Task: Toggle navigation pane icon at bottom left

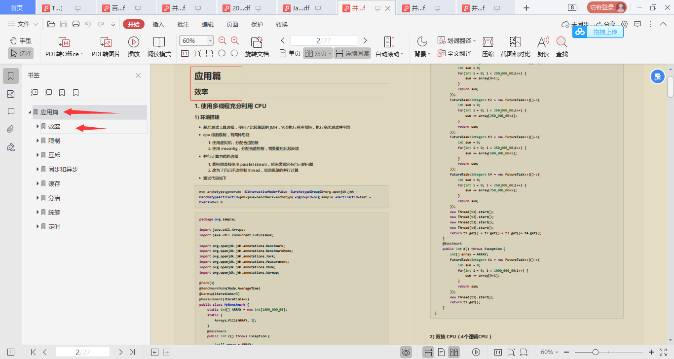Action: click(x=11, y=352)
